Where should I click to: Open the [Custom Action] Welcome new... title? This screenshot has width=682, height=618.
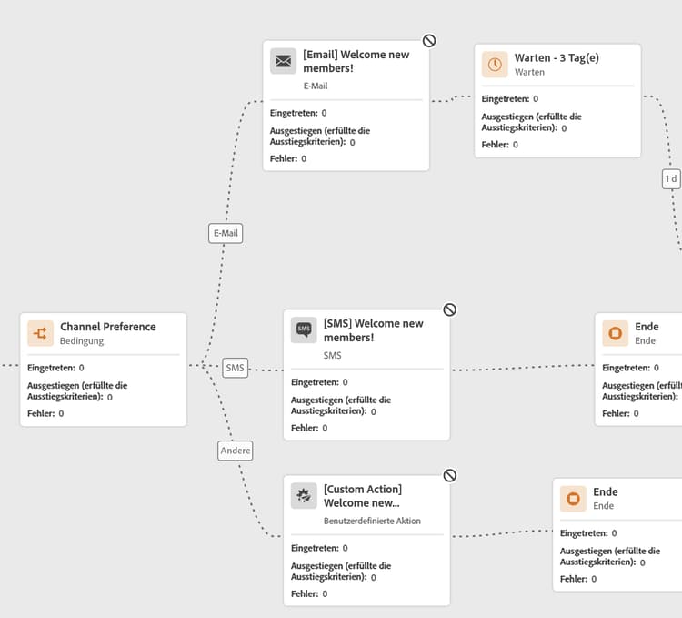click(x=362, y=496)
